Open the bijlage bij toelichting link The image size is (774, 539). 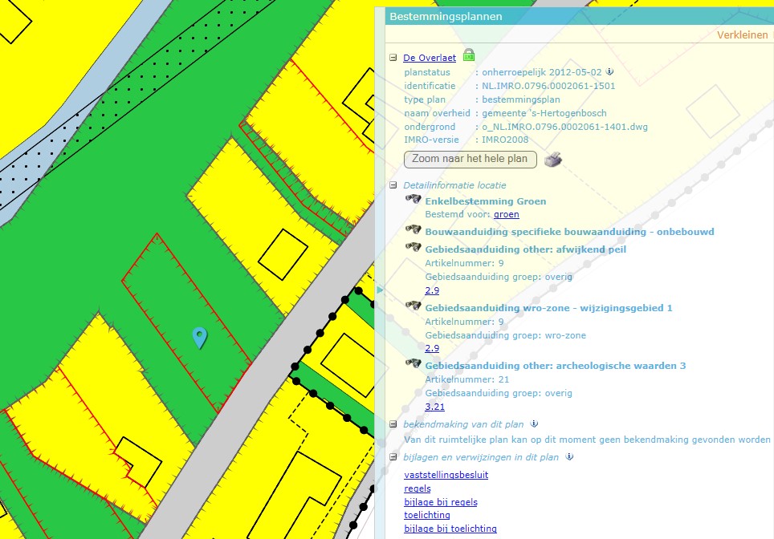[450, 529]
